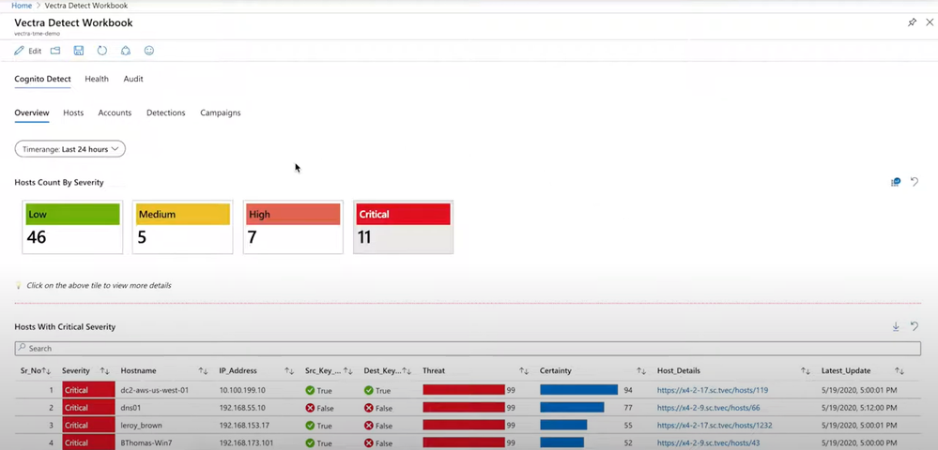
Task: Switch to the Audit tab
Action: pyautogui.click(x=133, y=79)
